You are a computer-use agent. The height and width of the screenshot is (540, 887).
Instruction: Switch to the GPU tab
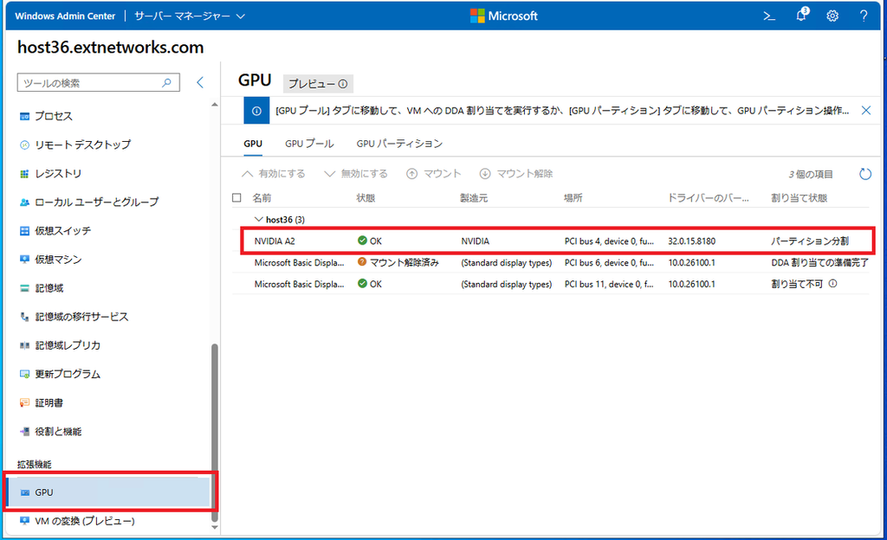253,144
